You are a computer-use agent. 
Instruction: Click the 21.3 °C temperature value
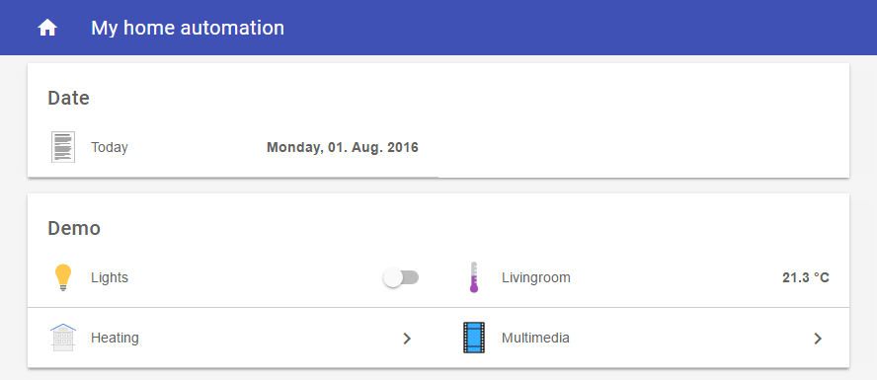(806, 277)
